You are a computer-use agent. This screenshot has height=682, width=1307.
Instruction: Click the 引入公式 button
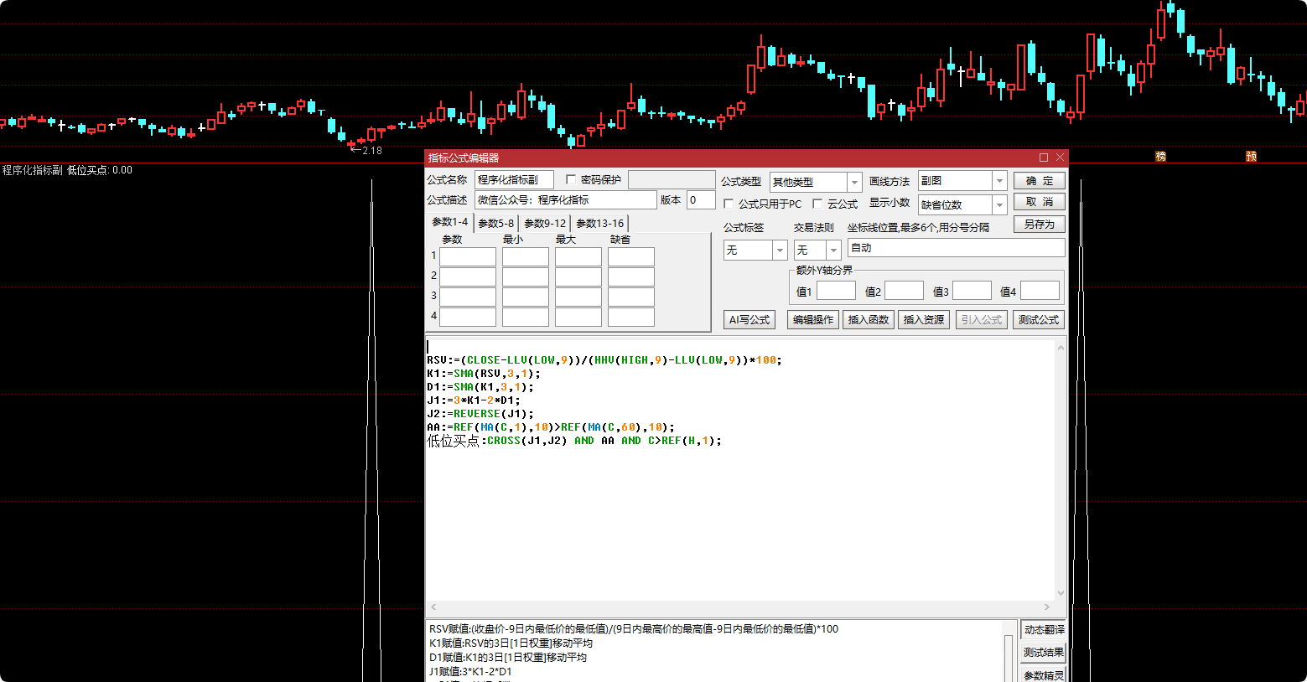(982, 319)
